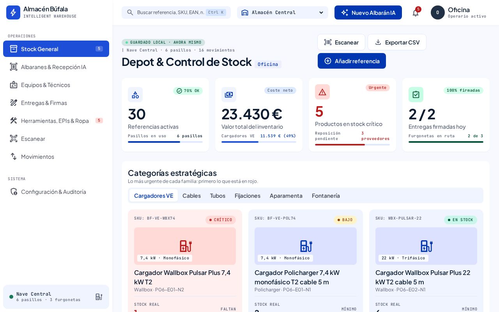Navigate to Entregas & Firmas
The width and height of the screenshot is (499, 312).
point(56,103)
